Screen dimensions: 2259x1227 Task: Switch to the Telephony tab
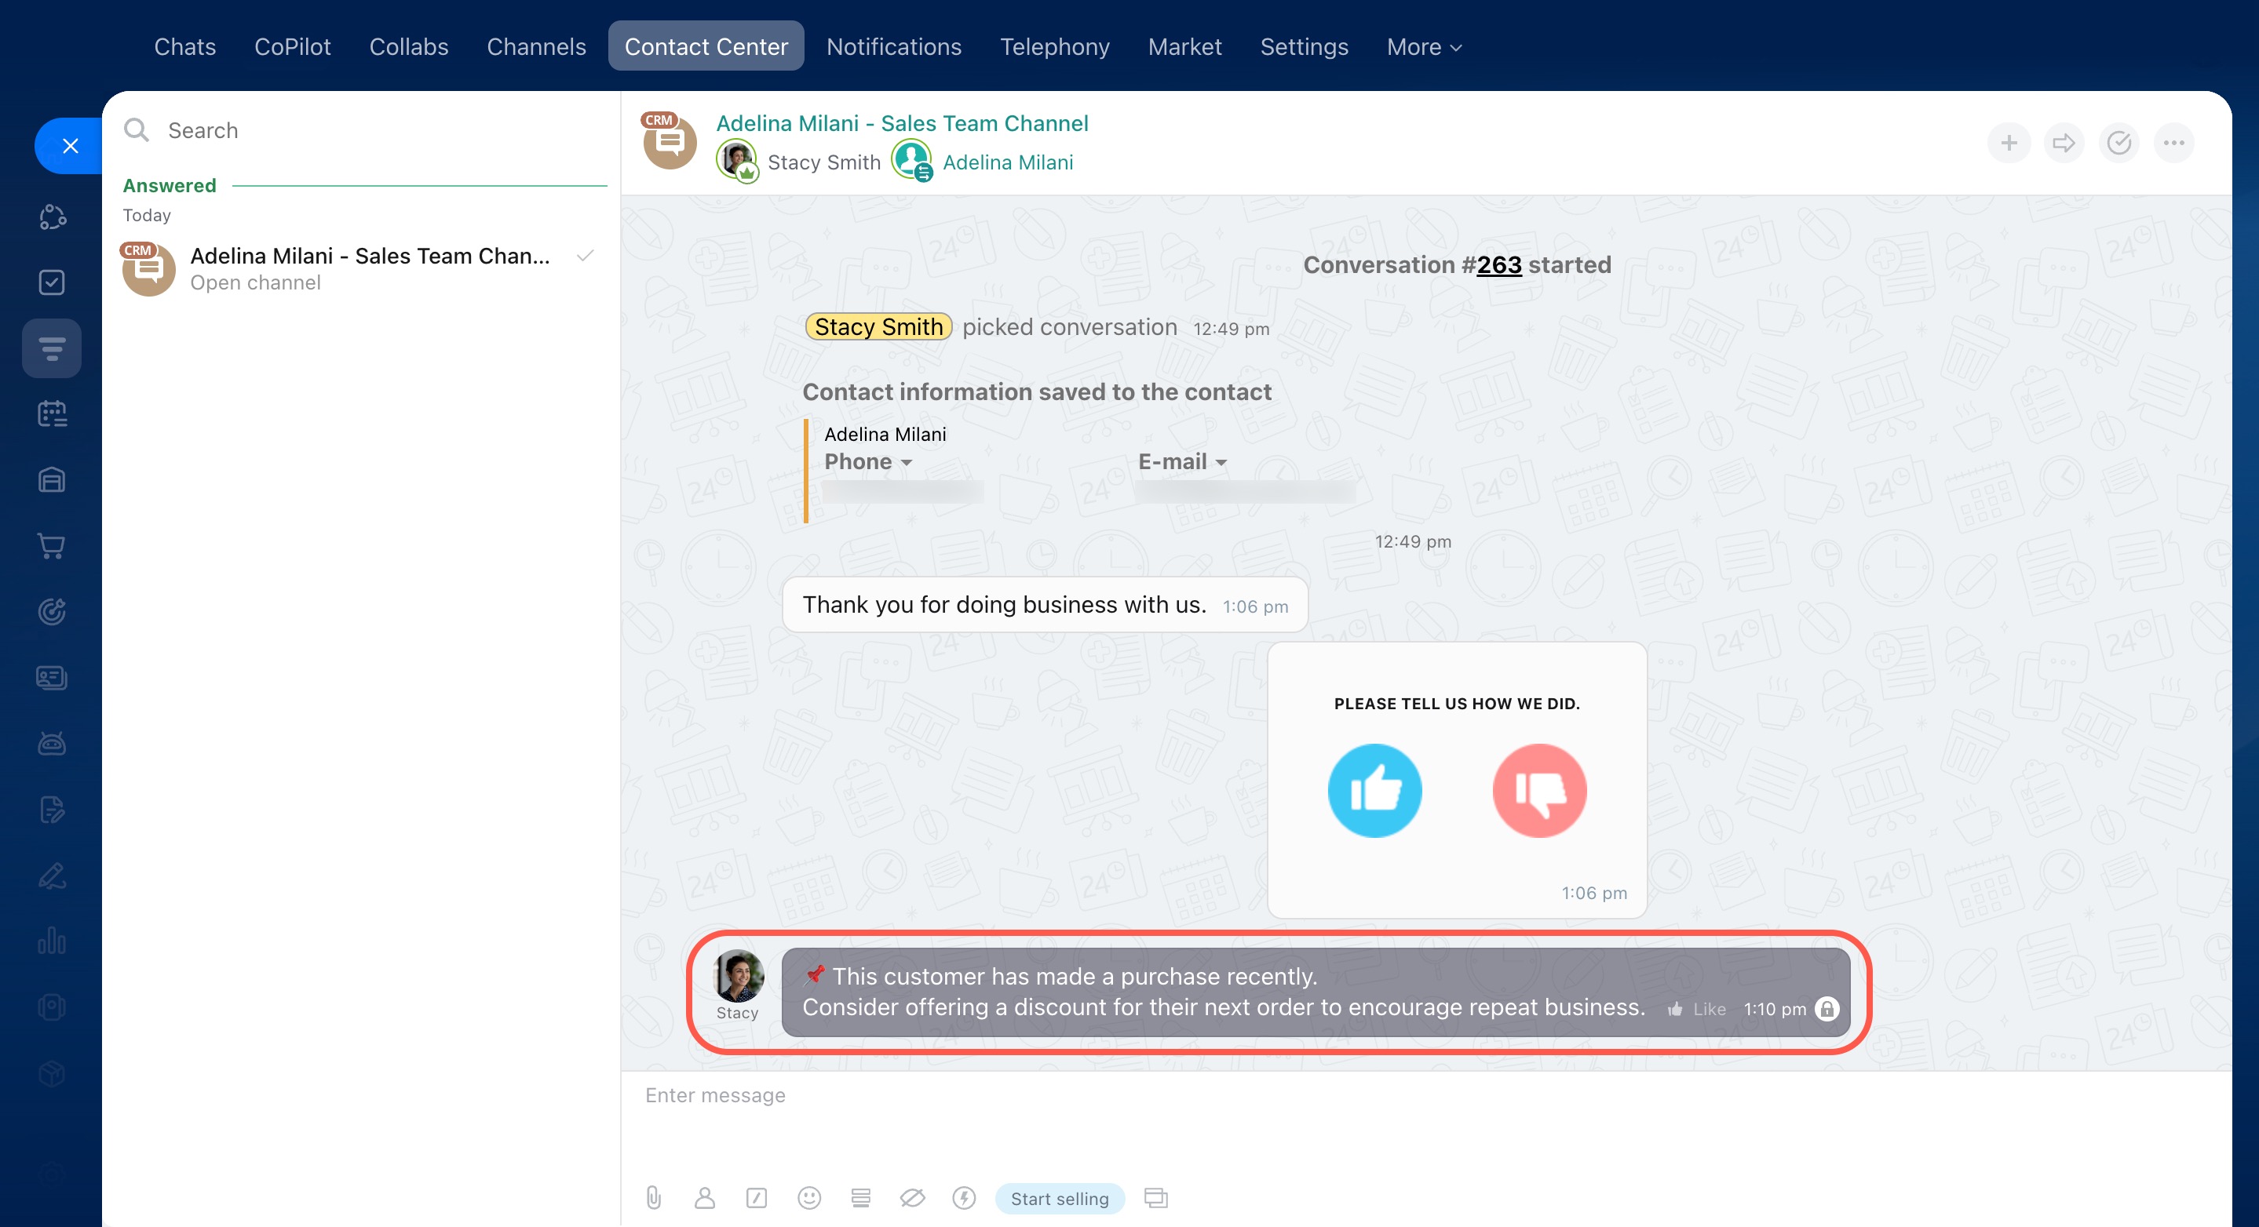[1054, 46]
